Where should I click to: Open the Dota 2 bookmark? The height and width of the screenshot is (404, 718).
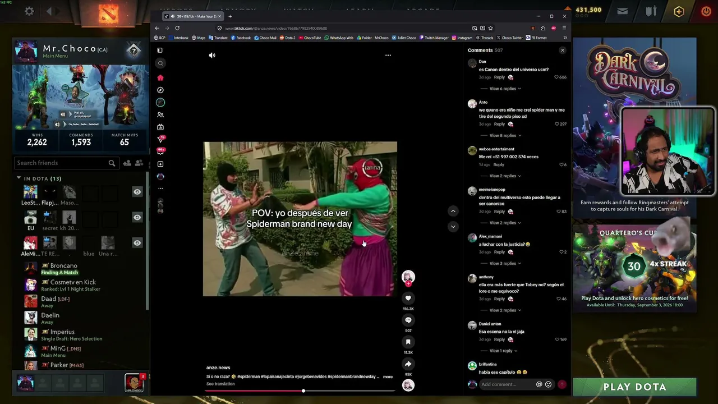[287, 38]
